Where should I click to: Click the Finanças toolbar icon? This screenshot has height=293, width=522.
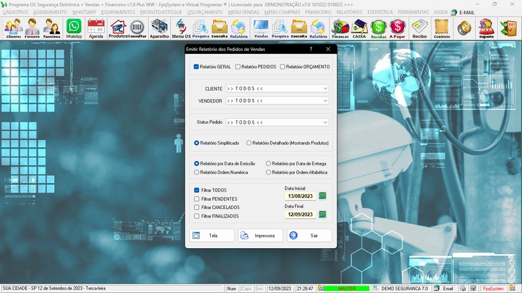(340, 29)
